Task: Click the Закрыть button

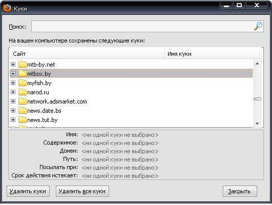Action: pyautogui.click(x=240, y=191)
